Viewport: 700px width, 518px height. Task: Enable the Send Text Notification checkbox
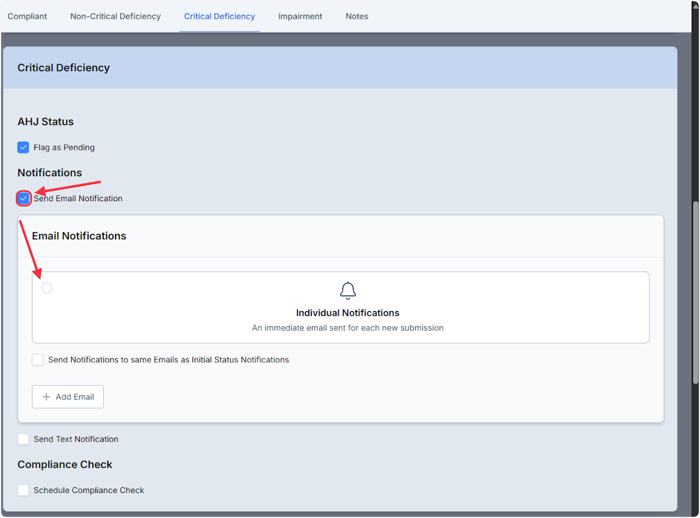tap(23, 439)
